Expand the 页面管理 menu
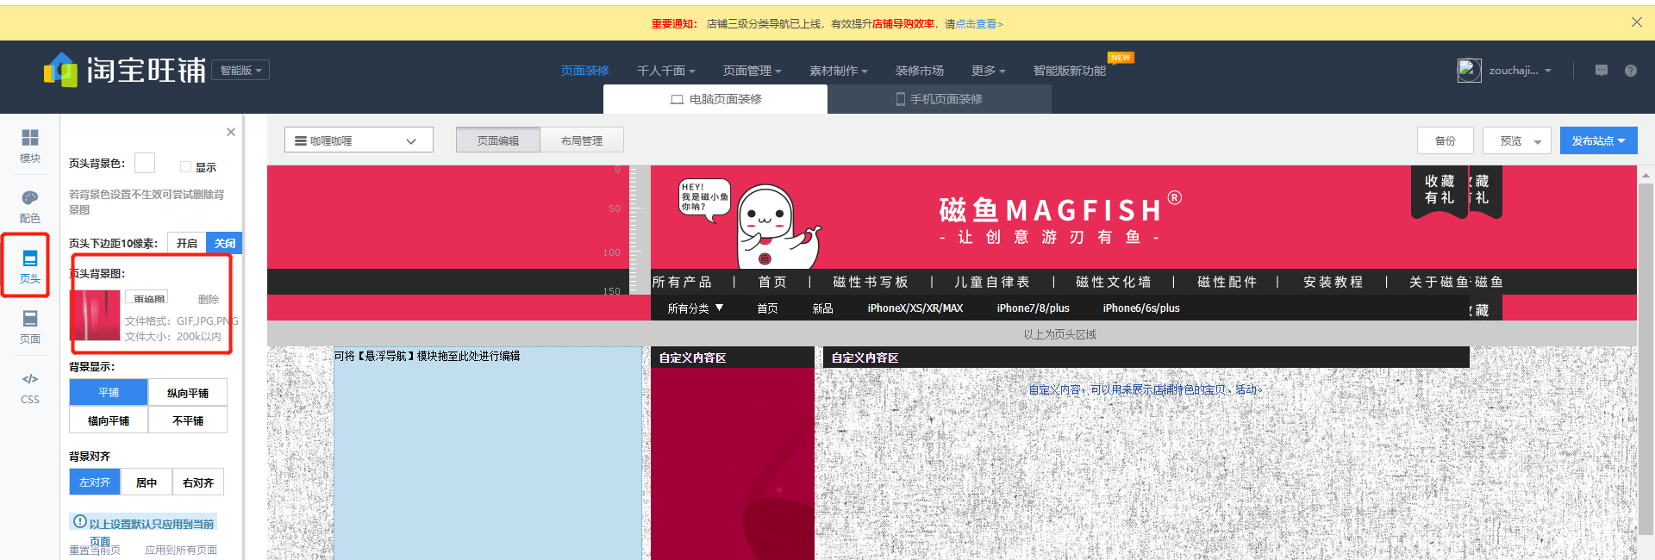The width and height of the screenshot is (1655, 560). pyautogui.click(x=752, y=71)
